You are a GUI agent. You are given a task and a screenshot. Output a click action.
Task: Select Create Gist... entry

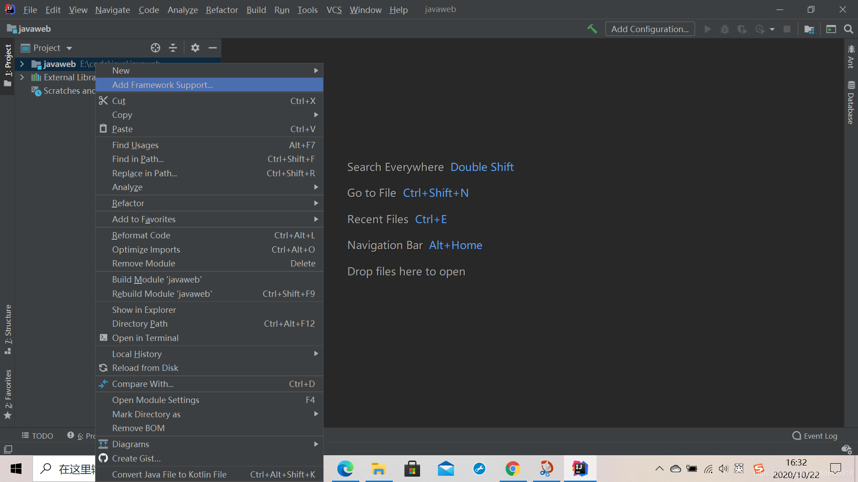pyautogui.click(x=209, y=458)
